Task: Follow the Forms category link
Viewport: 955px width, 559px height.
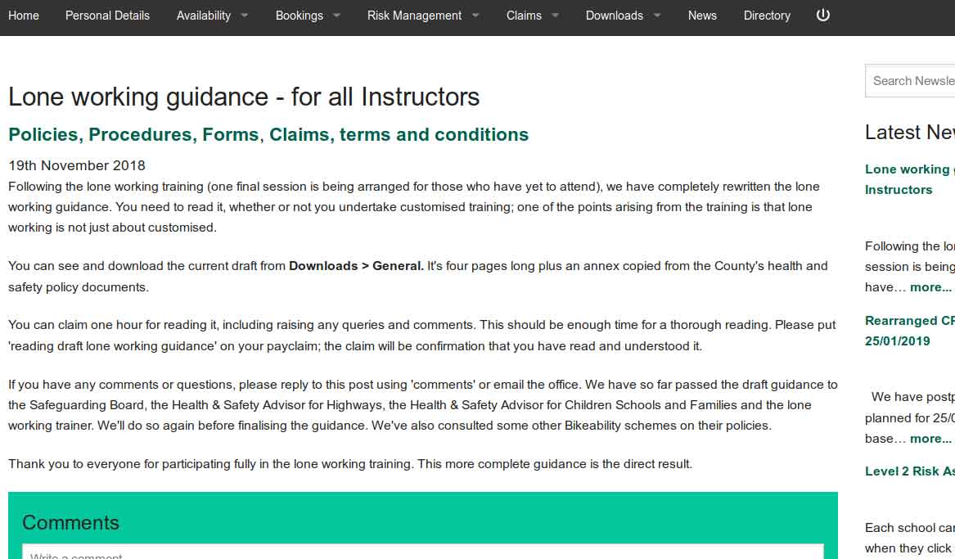Action: 231,134
